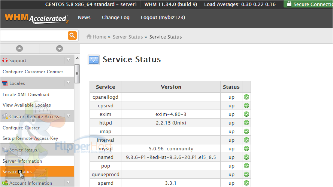Click the exim-4.80-3 version cell
This screenshot has height=187, width=333.
pos(171,114)
